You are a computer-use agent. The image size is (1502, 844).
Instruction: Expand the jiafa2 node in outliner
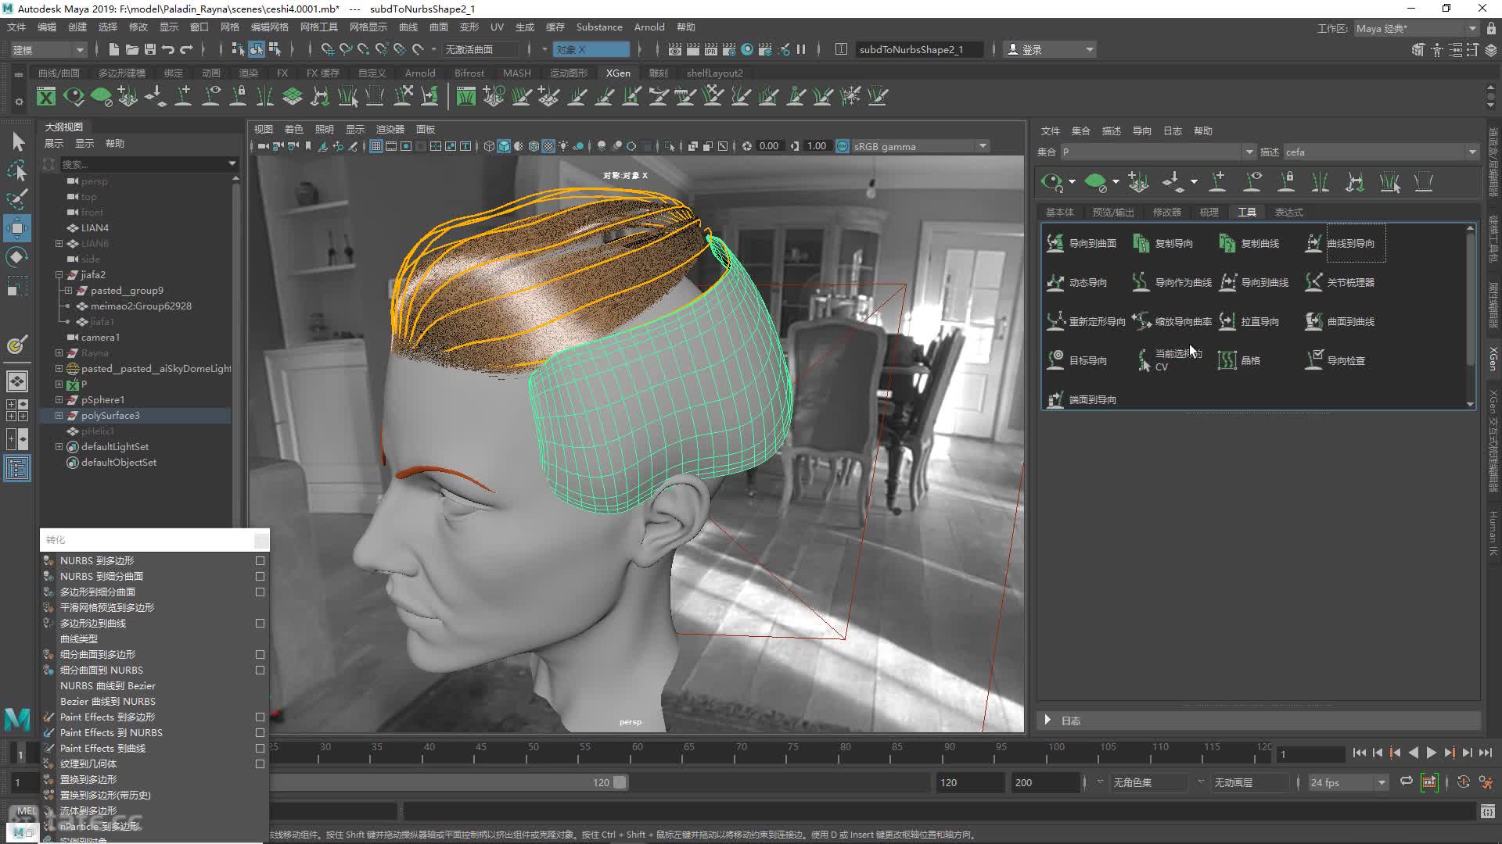[59, 274]
